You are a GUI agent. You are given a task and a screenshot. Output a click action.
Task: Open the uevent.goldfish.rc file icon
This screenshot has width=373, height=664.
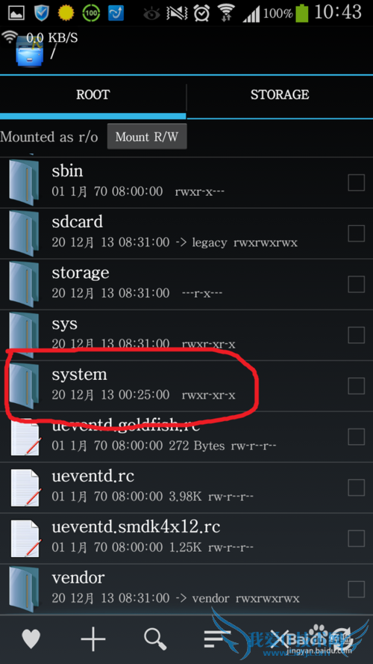(x=25, y=437)
